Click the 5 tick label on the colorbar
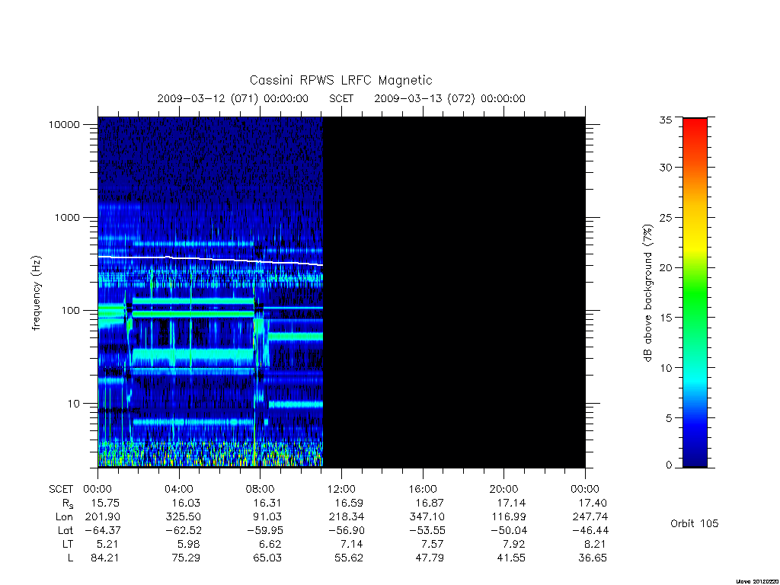This screenshot has width=780, height=585. pos(669,418)
